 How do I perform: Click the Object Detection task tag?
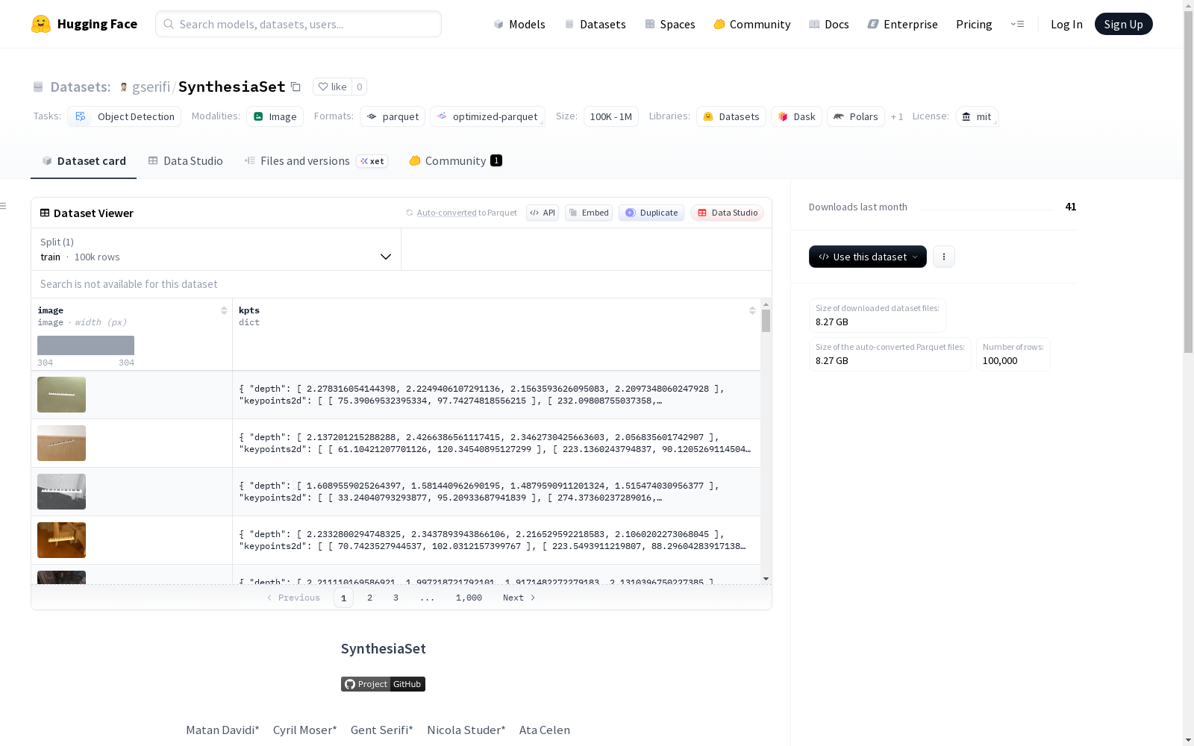[125, 116]
